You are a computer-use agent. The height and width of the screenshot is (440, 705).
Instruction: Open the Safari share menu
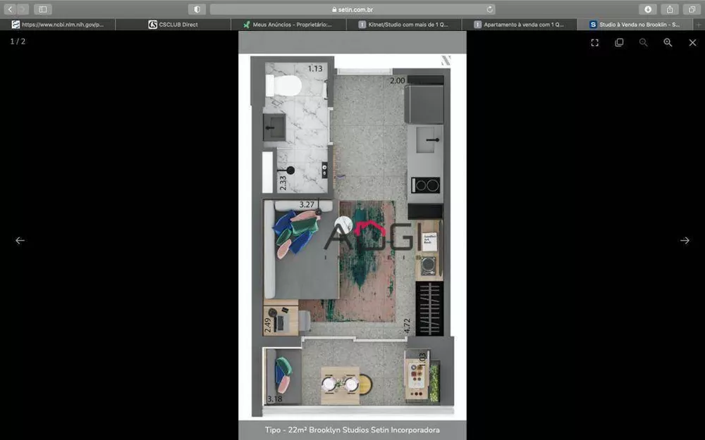(x=670, y=9)
